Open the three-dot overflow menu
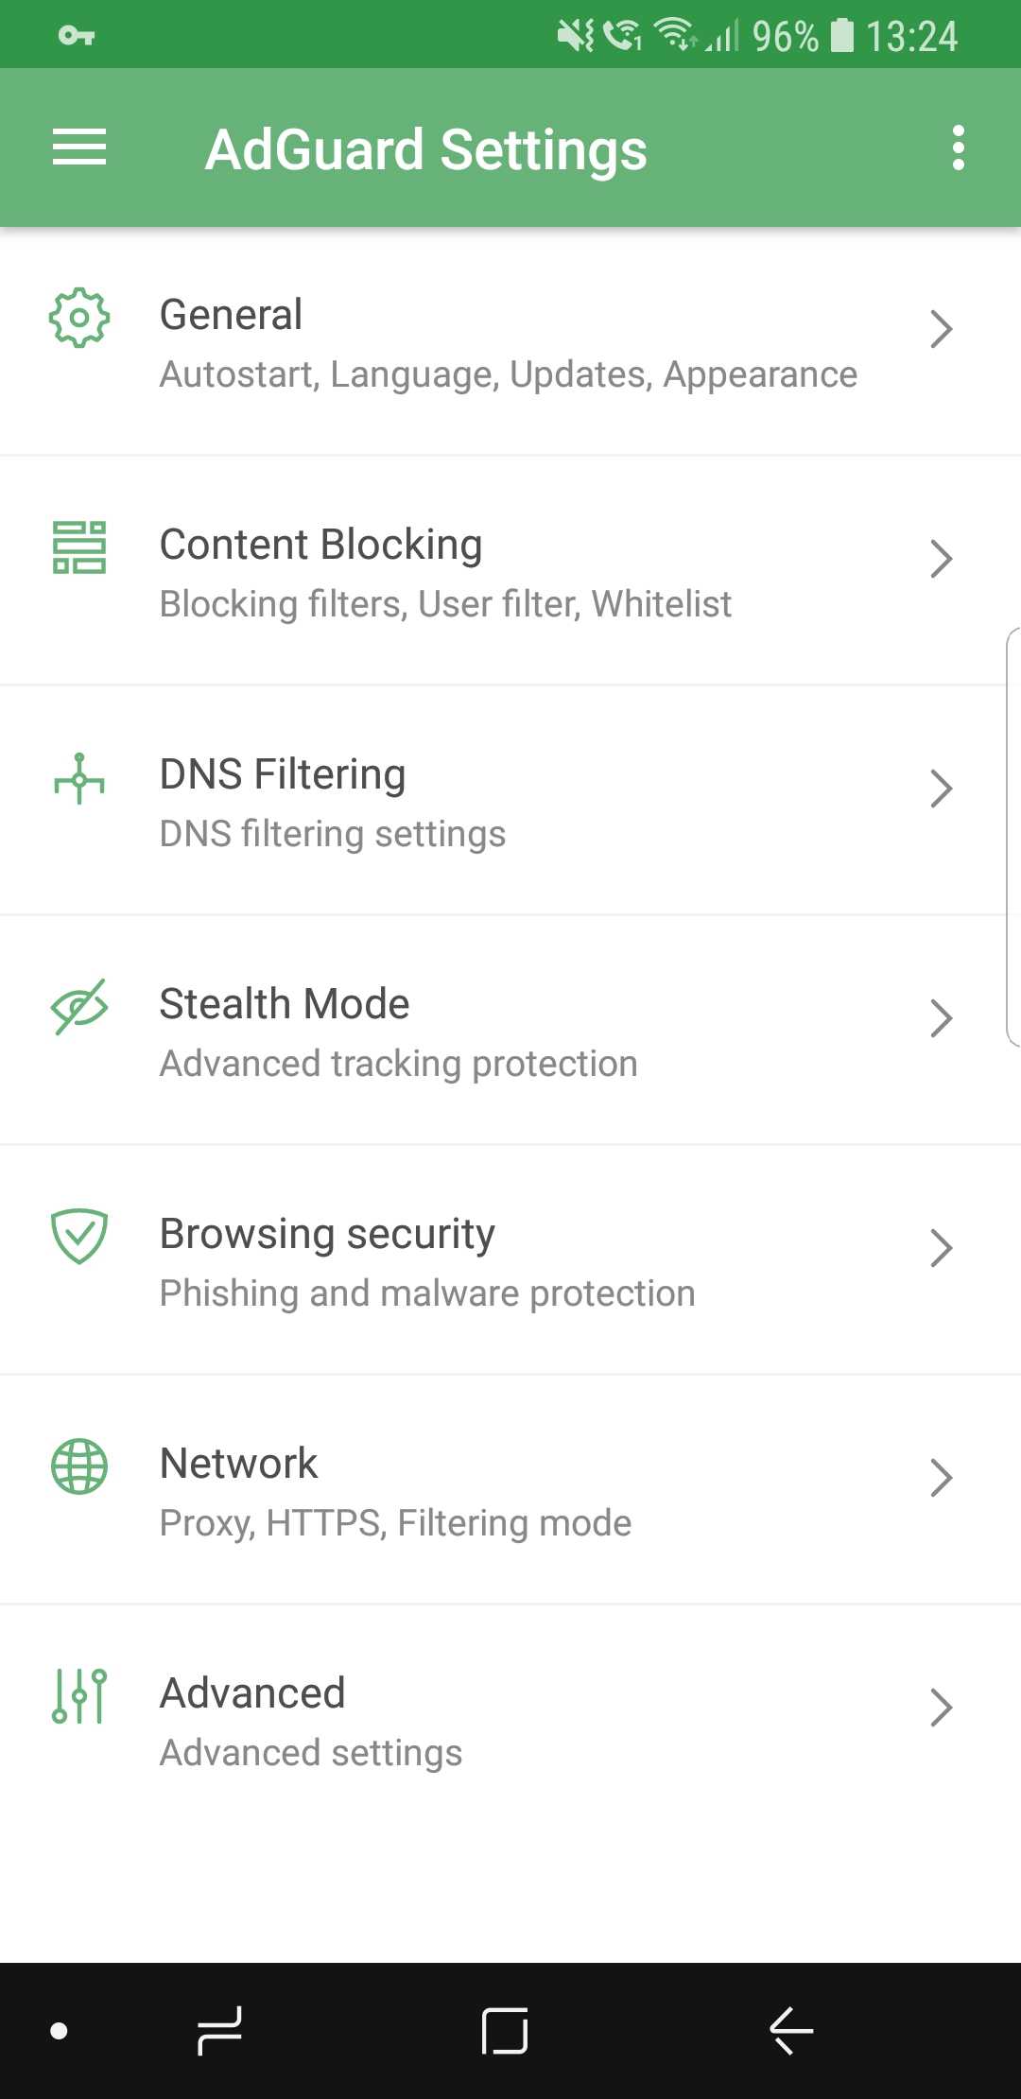The image size is (1021, 2099). click(958, 147)
